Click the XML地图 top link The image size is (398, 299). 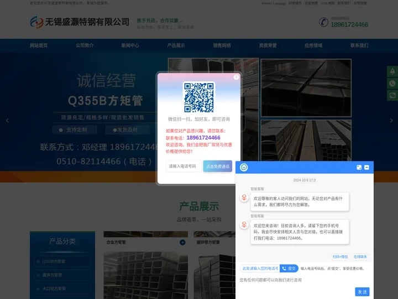pyautogui.click(x=327, y=3)
